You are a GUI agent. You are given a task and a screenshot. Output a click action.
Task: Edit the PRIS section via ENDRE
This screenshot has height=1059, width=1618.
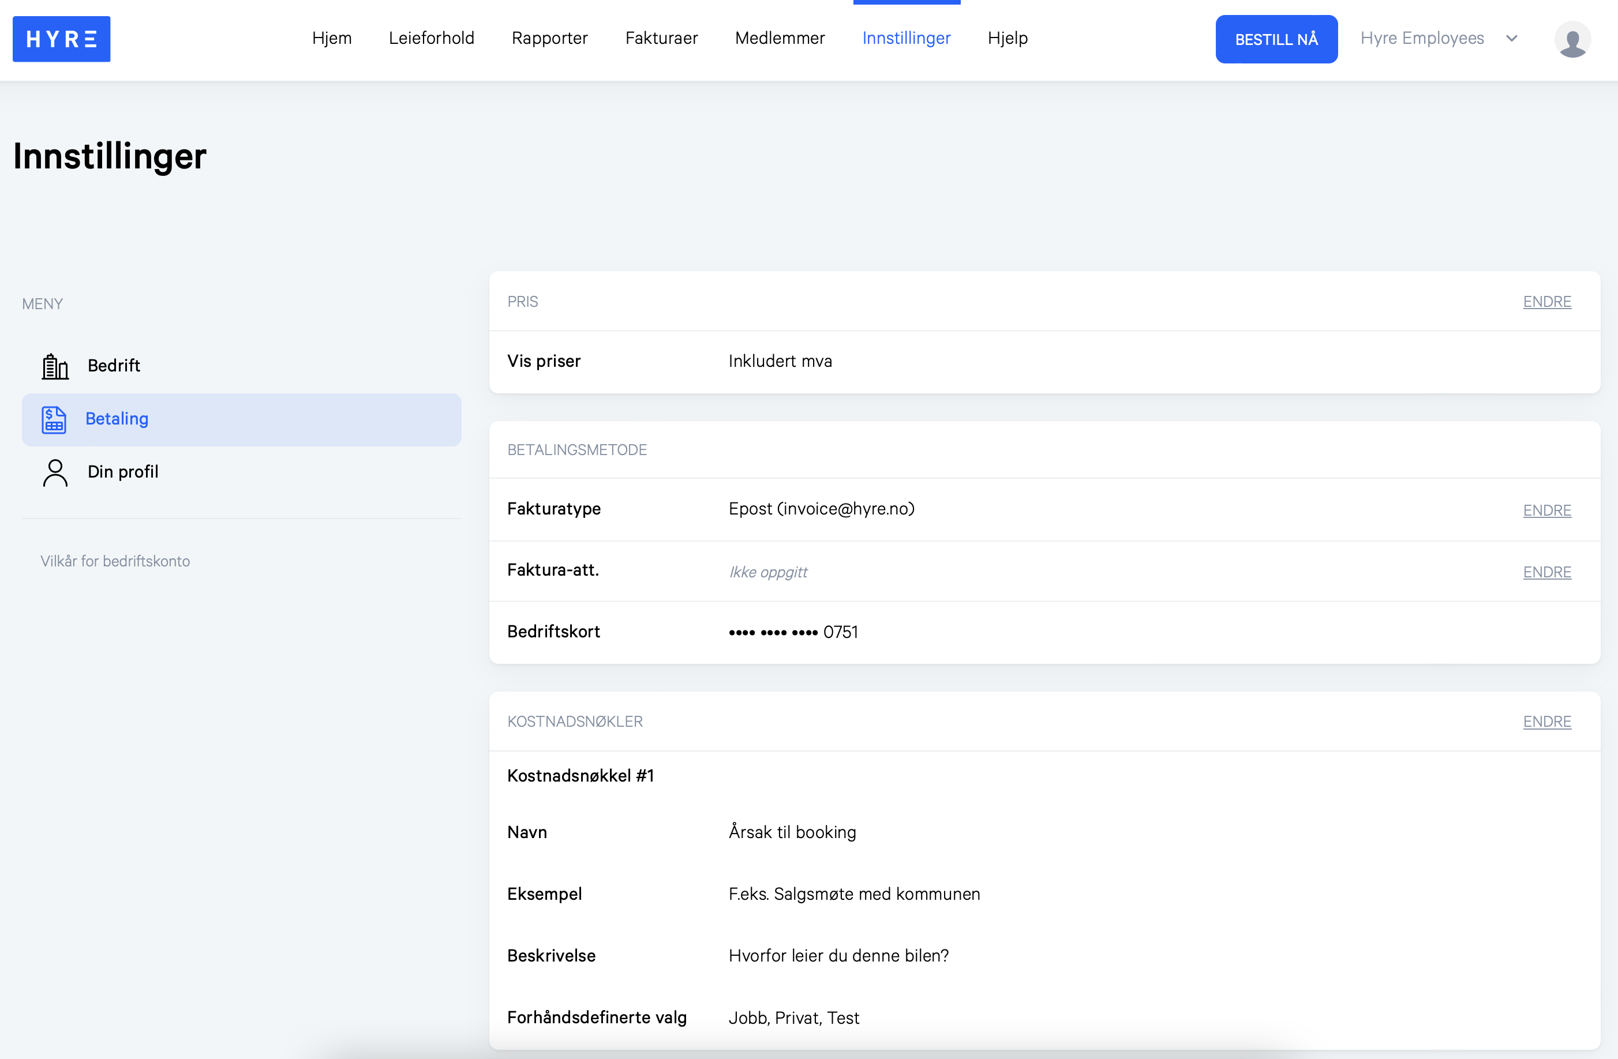click(1546, 302)
